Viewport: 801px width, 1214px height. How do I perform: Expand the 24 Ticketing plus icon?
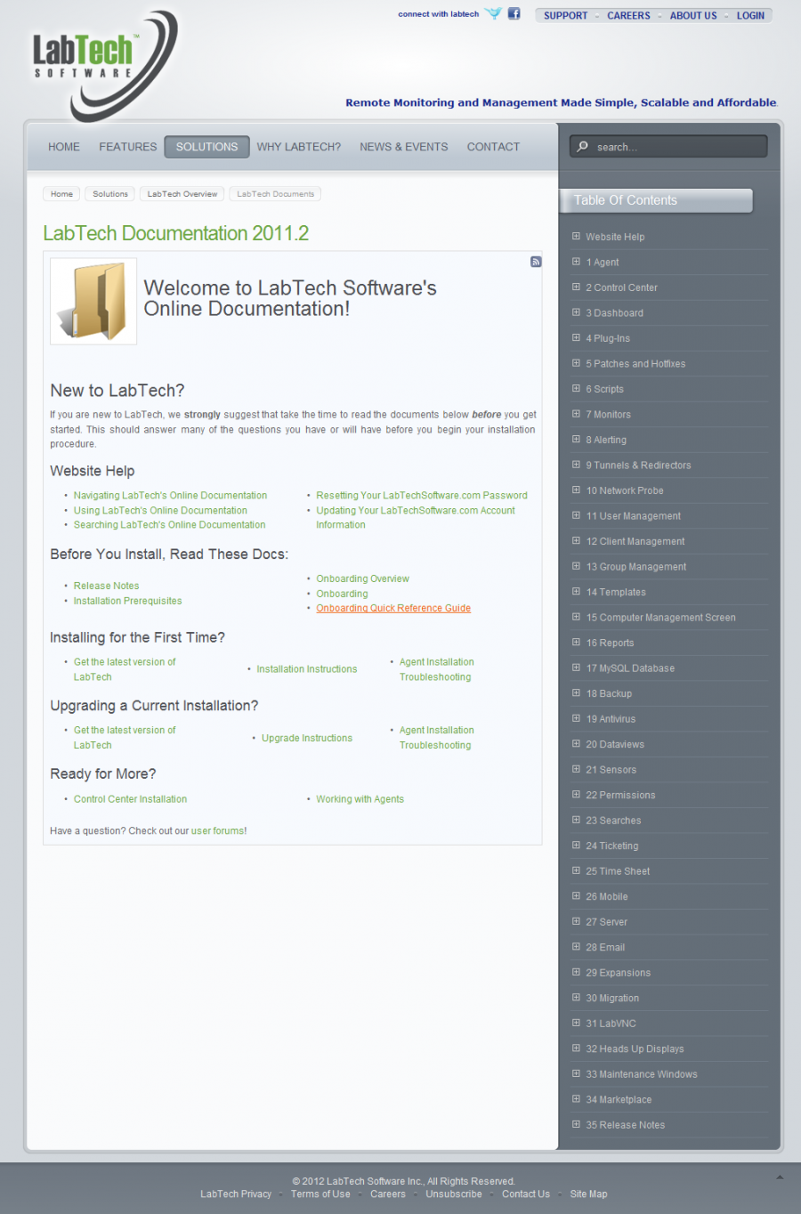coord(576,846)
